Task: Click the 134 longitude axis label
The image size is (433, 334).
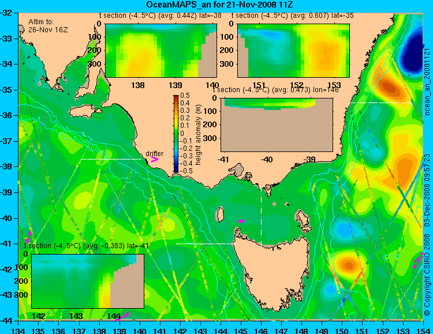Action: 18,330
